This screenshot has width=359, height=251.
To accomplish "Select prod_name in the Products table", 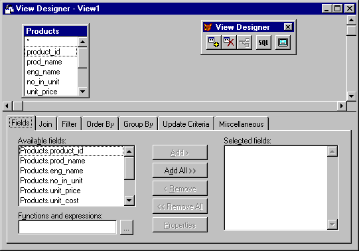I will pos(51,62).
